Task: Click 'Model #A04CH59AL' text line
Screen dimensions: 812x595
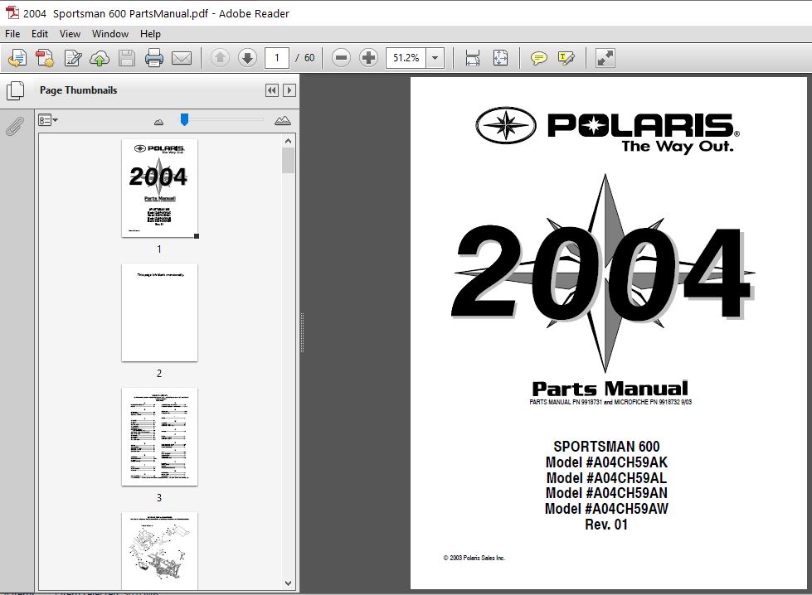Action: tap(606, 477)
